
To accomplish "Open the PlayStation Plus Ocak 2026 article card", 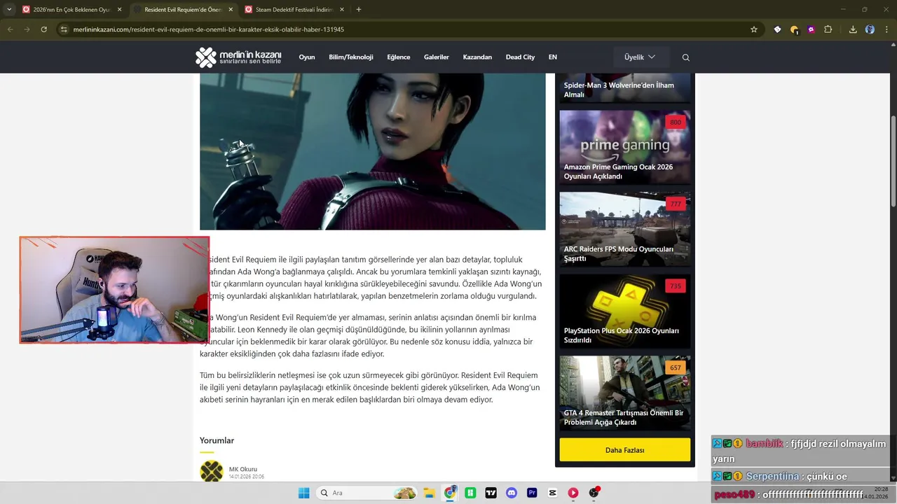I will pos(625,311).
